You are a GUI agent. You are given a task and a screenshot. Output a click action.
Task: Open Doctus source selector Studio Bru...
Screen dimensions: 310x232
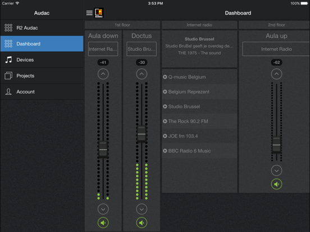pos(142,49)
